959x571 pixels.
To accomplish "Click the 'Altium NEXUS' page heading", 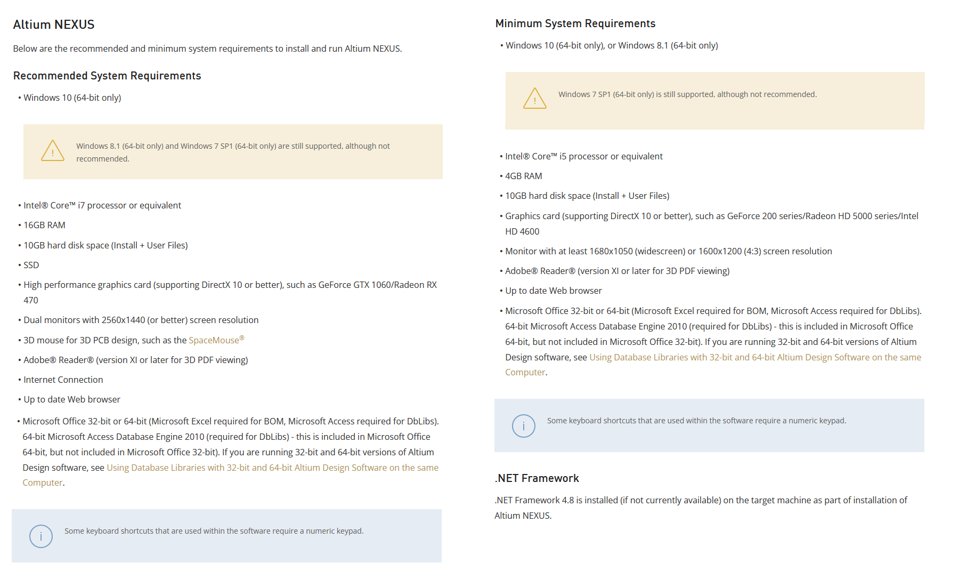I will pyautogui.click(x=54, y=25).
